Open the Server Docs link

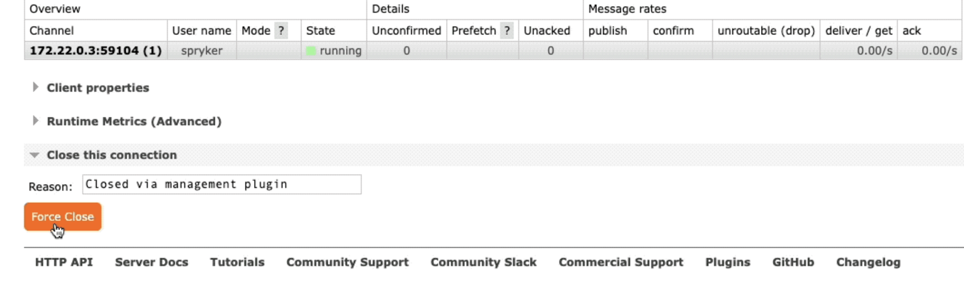click(152, 262)
